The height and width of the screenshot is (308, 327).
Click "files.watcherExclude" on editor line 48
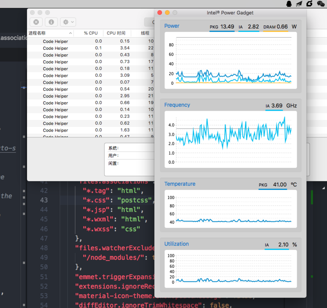tap(115, 248)
